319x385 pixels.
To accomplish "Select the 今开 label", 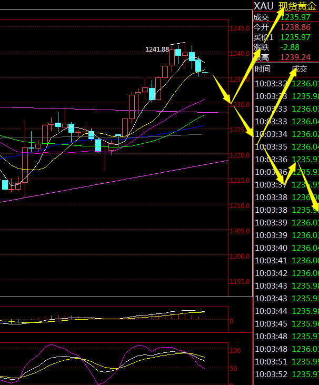I will tap(261, 27).
